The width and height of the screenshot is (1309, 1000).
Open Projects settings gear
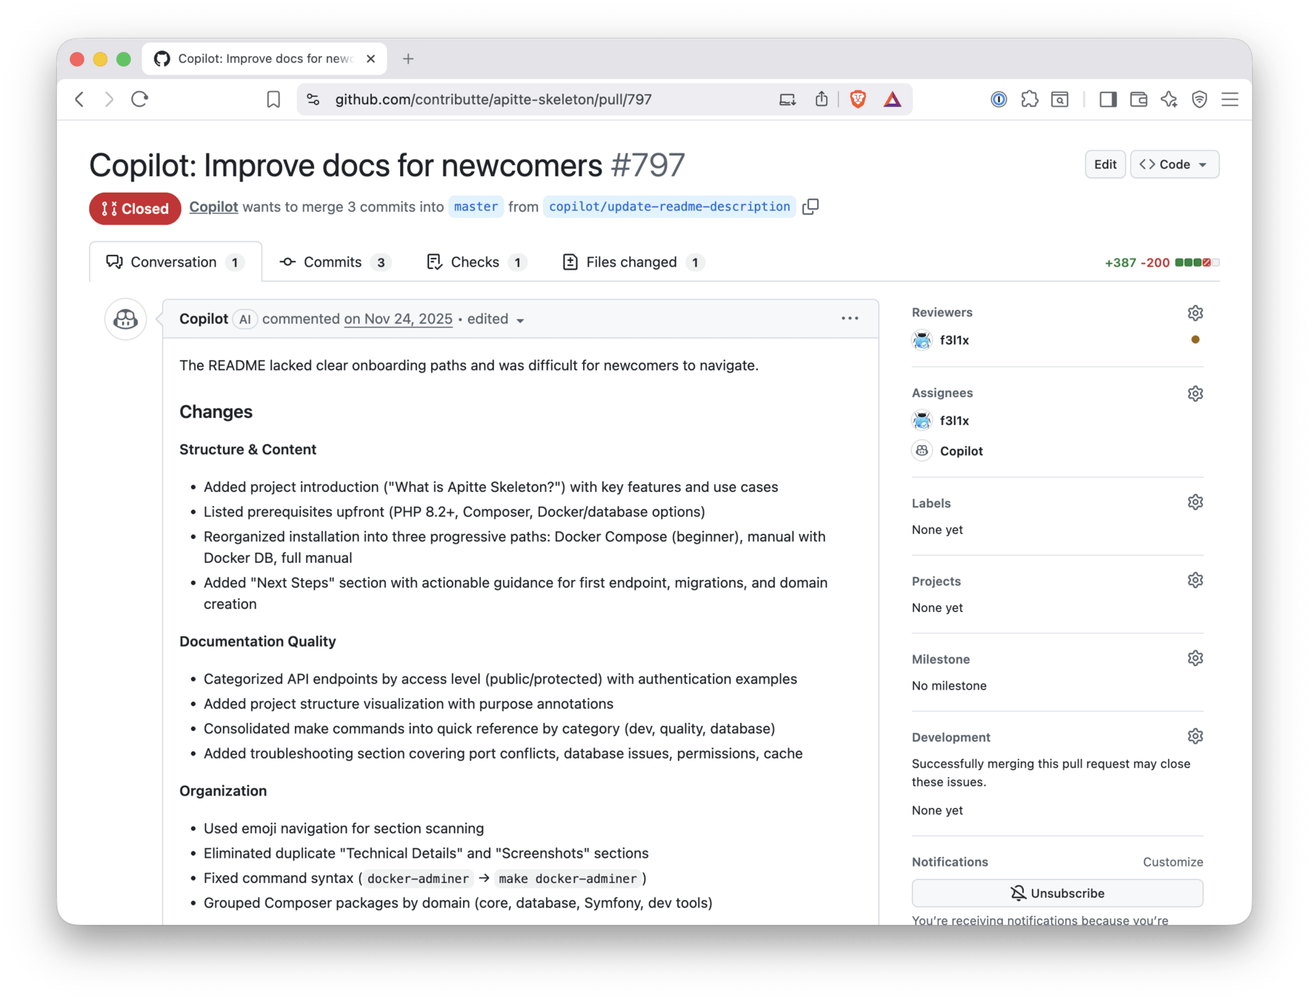click(x=1195, y=581)
